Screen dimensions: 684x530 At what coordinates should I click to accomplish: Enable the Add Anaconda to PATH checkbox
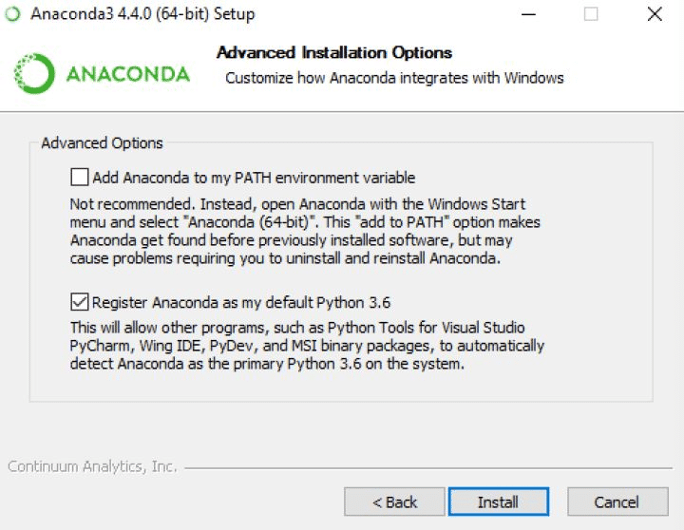pyautogui.click(x=79, y=177)
